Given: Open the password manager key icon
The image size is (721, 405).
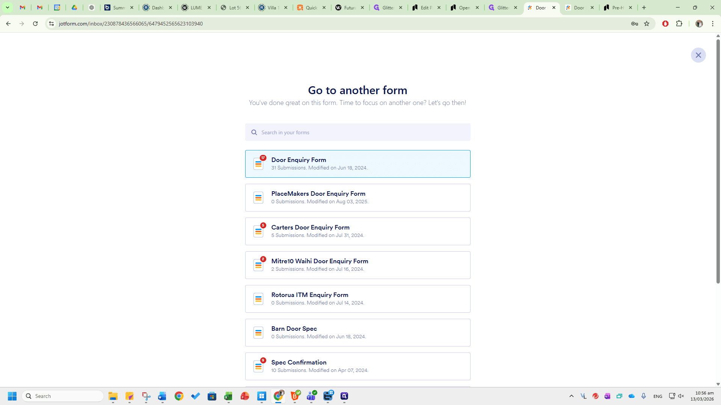Looking at the screenshot, I should [635, 24].
